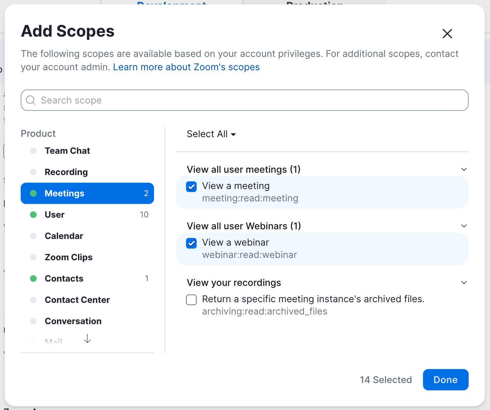
Task: Click the archiving:read:archived_files scope text
Action: 265,311
